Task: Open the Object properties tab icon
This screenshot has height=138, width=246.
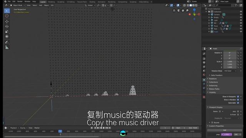Action: tap(204, 80)
